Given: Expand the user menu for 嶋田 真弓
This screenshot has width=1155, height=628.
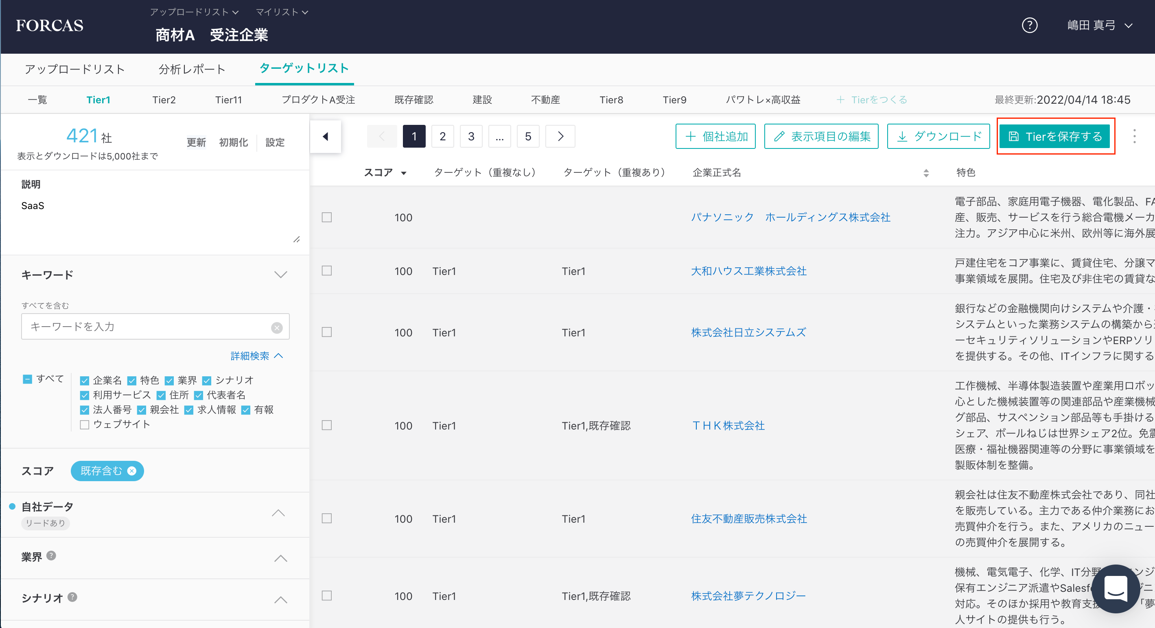Looking at the screenshot, I should 1099,25.
